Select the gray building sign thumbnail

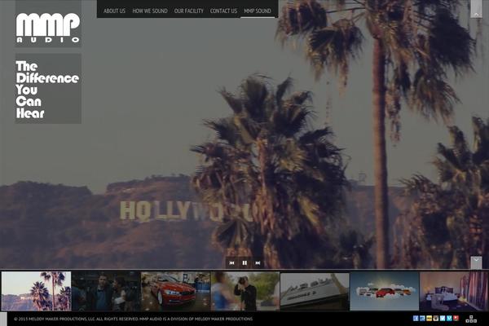coord(315,291)
